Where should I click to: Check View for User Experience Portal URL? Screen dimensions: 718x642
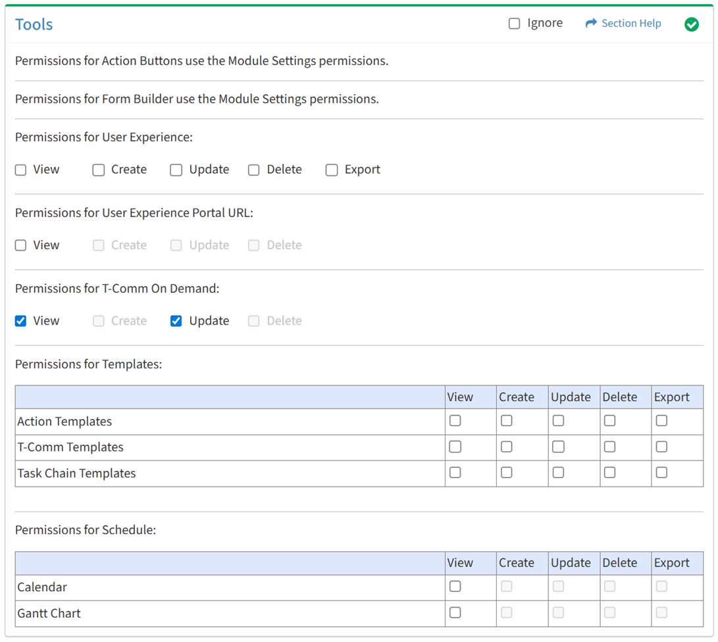[21, 245]
